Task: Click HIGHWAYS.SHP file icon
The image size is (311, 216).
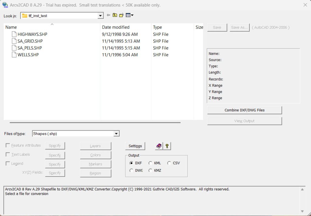Action: tap(14, 34)
